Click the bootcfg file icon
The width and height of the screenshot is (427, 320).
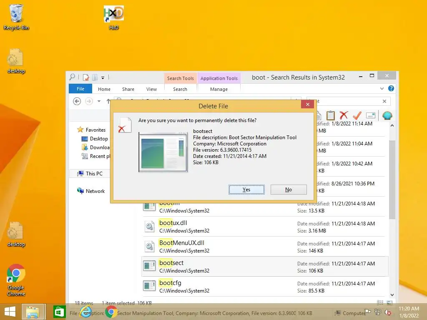[149, 286]
